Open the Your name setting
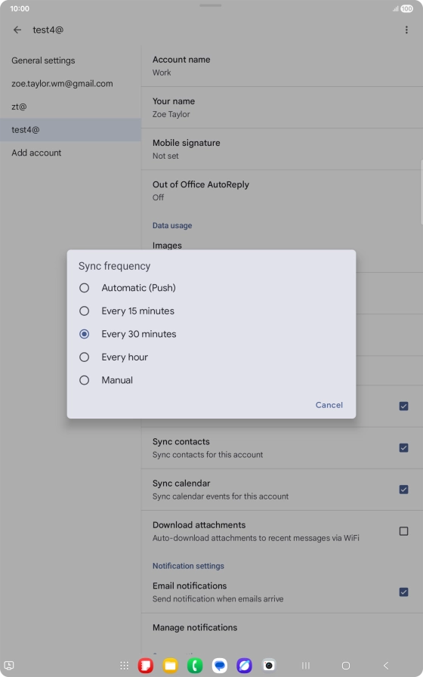The width and height of the screenshot is (423, 677). 282,107
